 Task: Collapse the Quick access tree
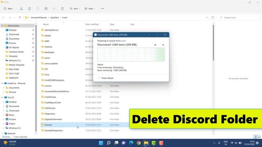(2, 26)
